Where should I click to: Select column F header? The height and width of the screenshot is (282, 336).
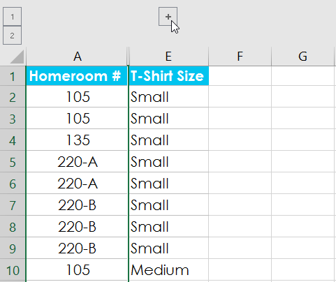240,57
